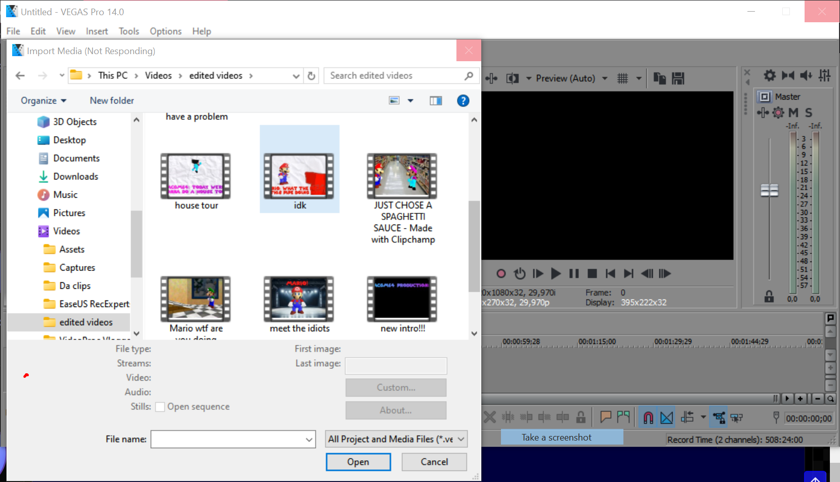Expand the view options dropdown arrow
This screenshot has width=840, height=482.
[x=410, y=101]
